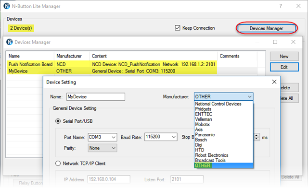The width and height of the screenshot is (308, 188).
Task: Choose ENTTEC from manufacturer list
Action: 223,114
